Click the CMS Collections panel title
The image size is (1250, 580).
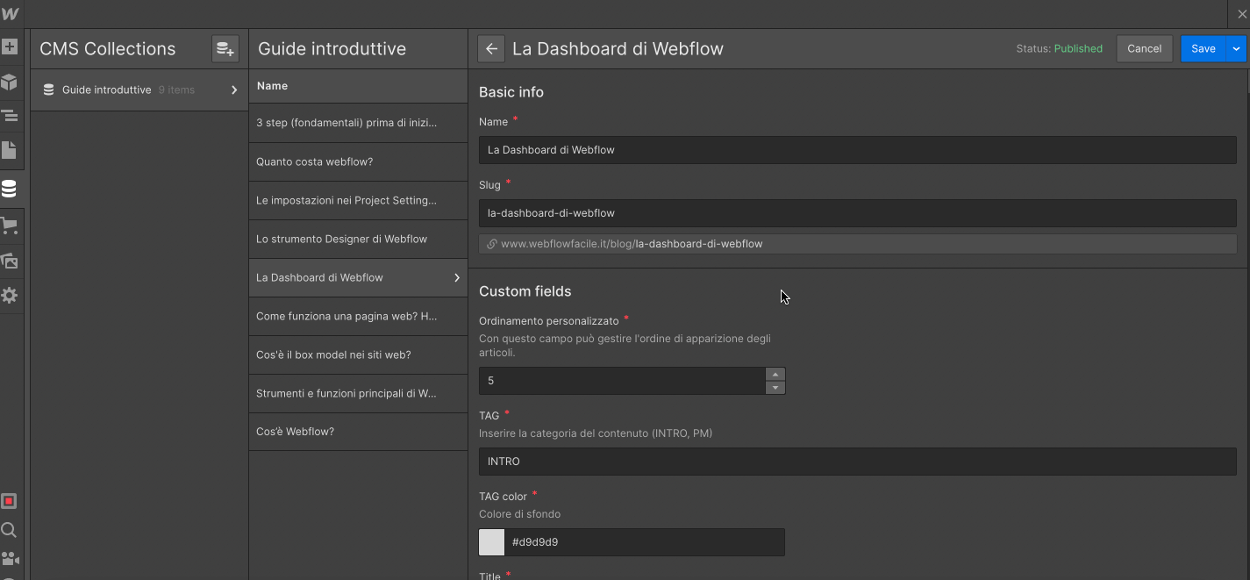(x=107, y=49)
